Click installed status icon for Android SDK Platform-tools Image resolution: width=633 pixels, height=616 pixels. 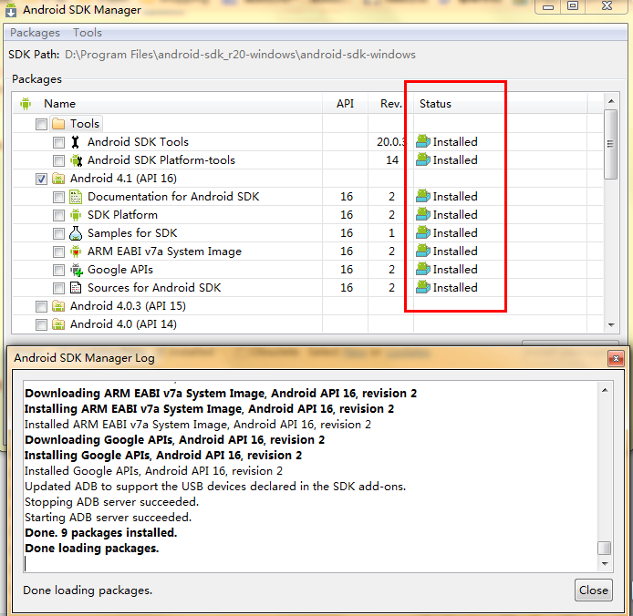[x=423, y=159]
